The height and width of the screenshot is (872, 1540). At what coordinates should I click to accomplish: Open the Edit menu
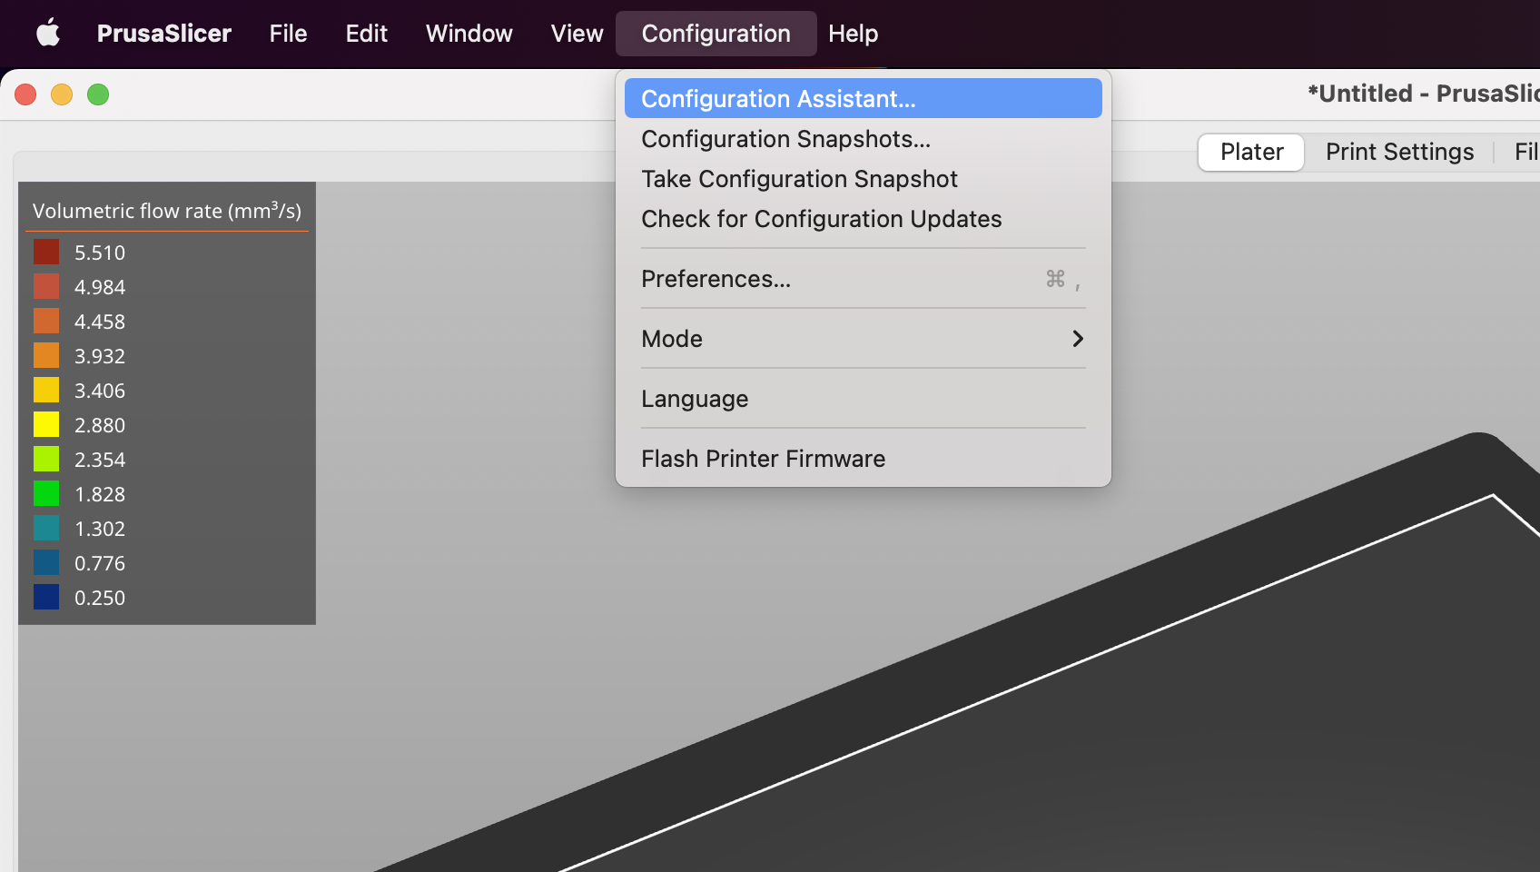tap(366, 34)
